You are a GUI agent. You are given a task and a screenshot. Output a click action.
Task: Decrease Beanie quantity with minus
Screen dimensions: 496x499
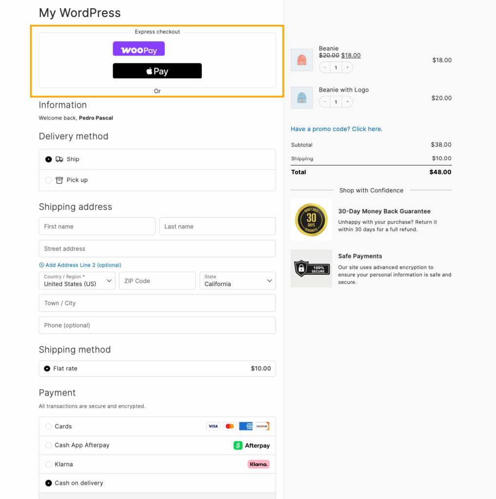tap(325, 67)
